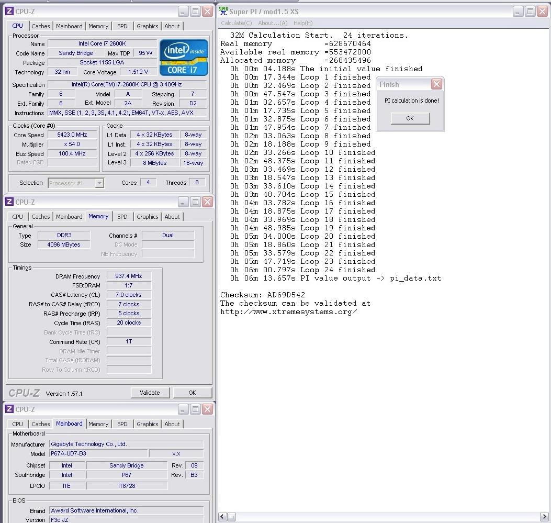
Task: Click CAS# Latency value 7.0 clocks
Action: point(129,295)
